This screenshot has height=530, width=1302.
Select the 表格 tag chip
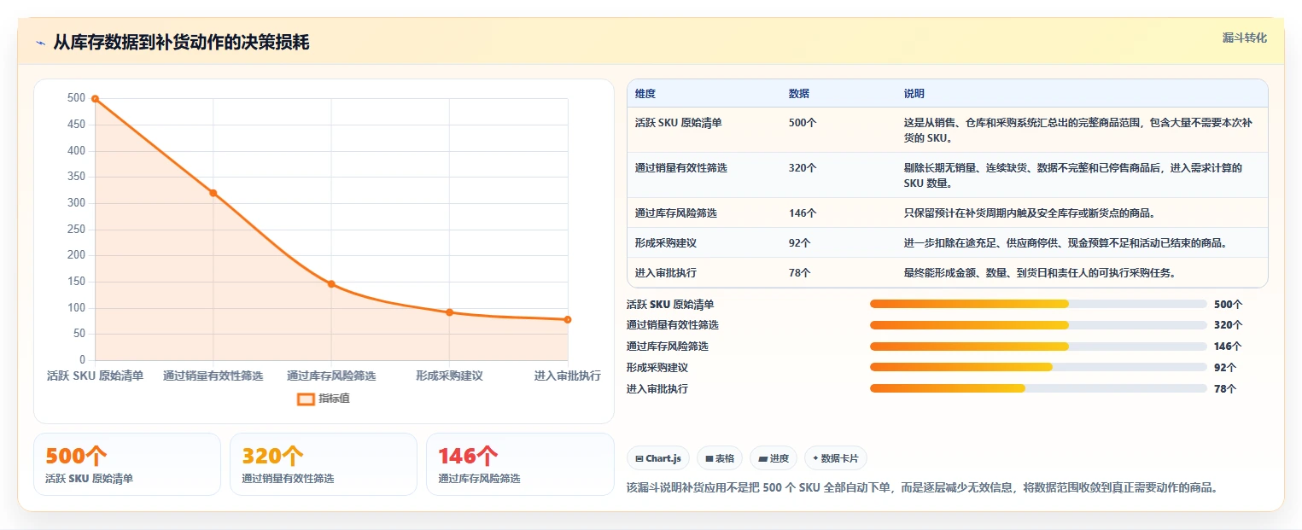pyautogui.click(x=720, y=458)
